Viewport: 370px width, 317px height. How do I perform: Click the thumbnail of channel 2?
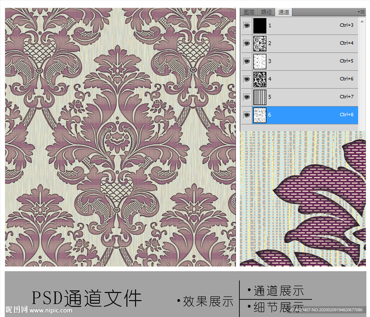pos(260,43)
